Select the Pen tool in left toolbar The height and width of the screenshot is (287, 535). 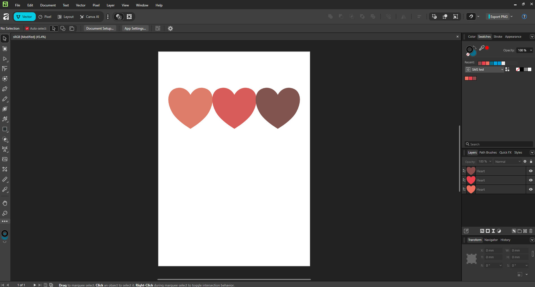(x=5, y=89)
